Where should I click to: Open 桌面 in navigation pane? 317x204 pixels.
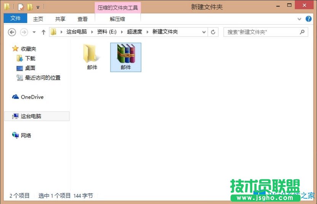(30, 68)
